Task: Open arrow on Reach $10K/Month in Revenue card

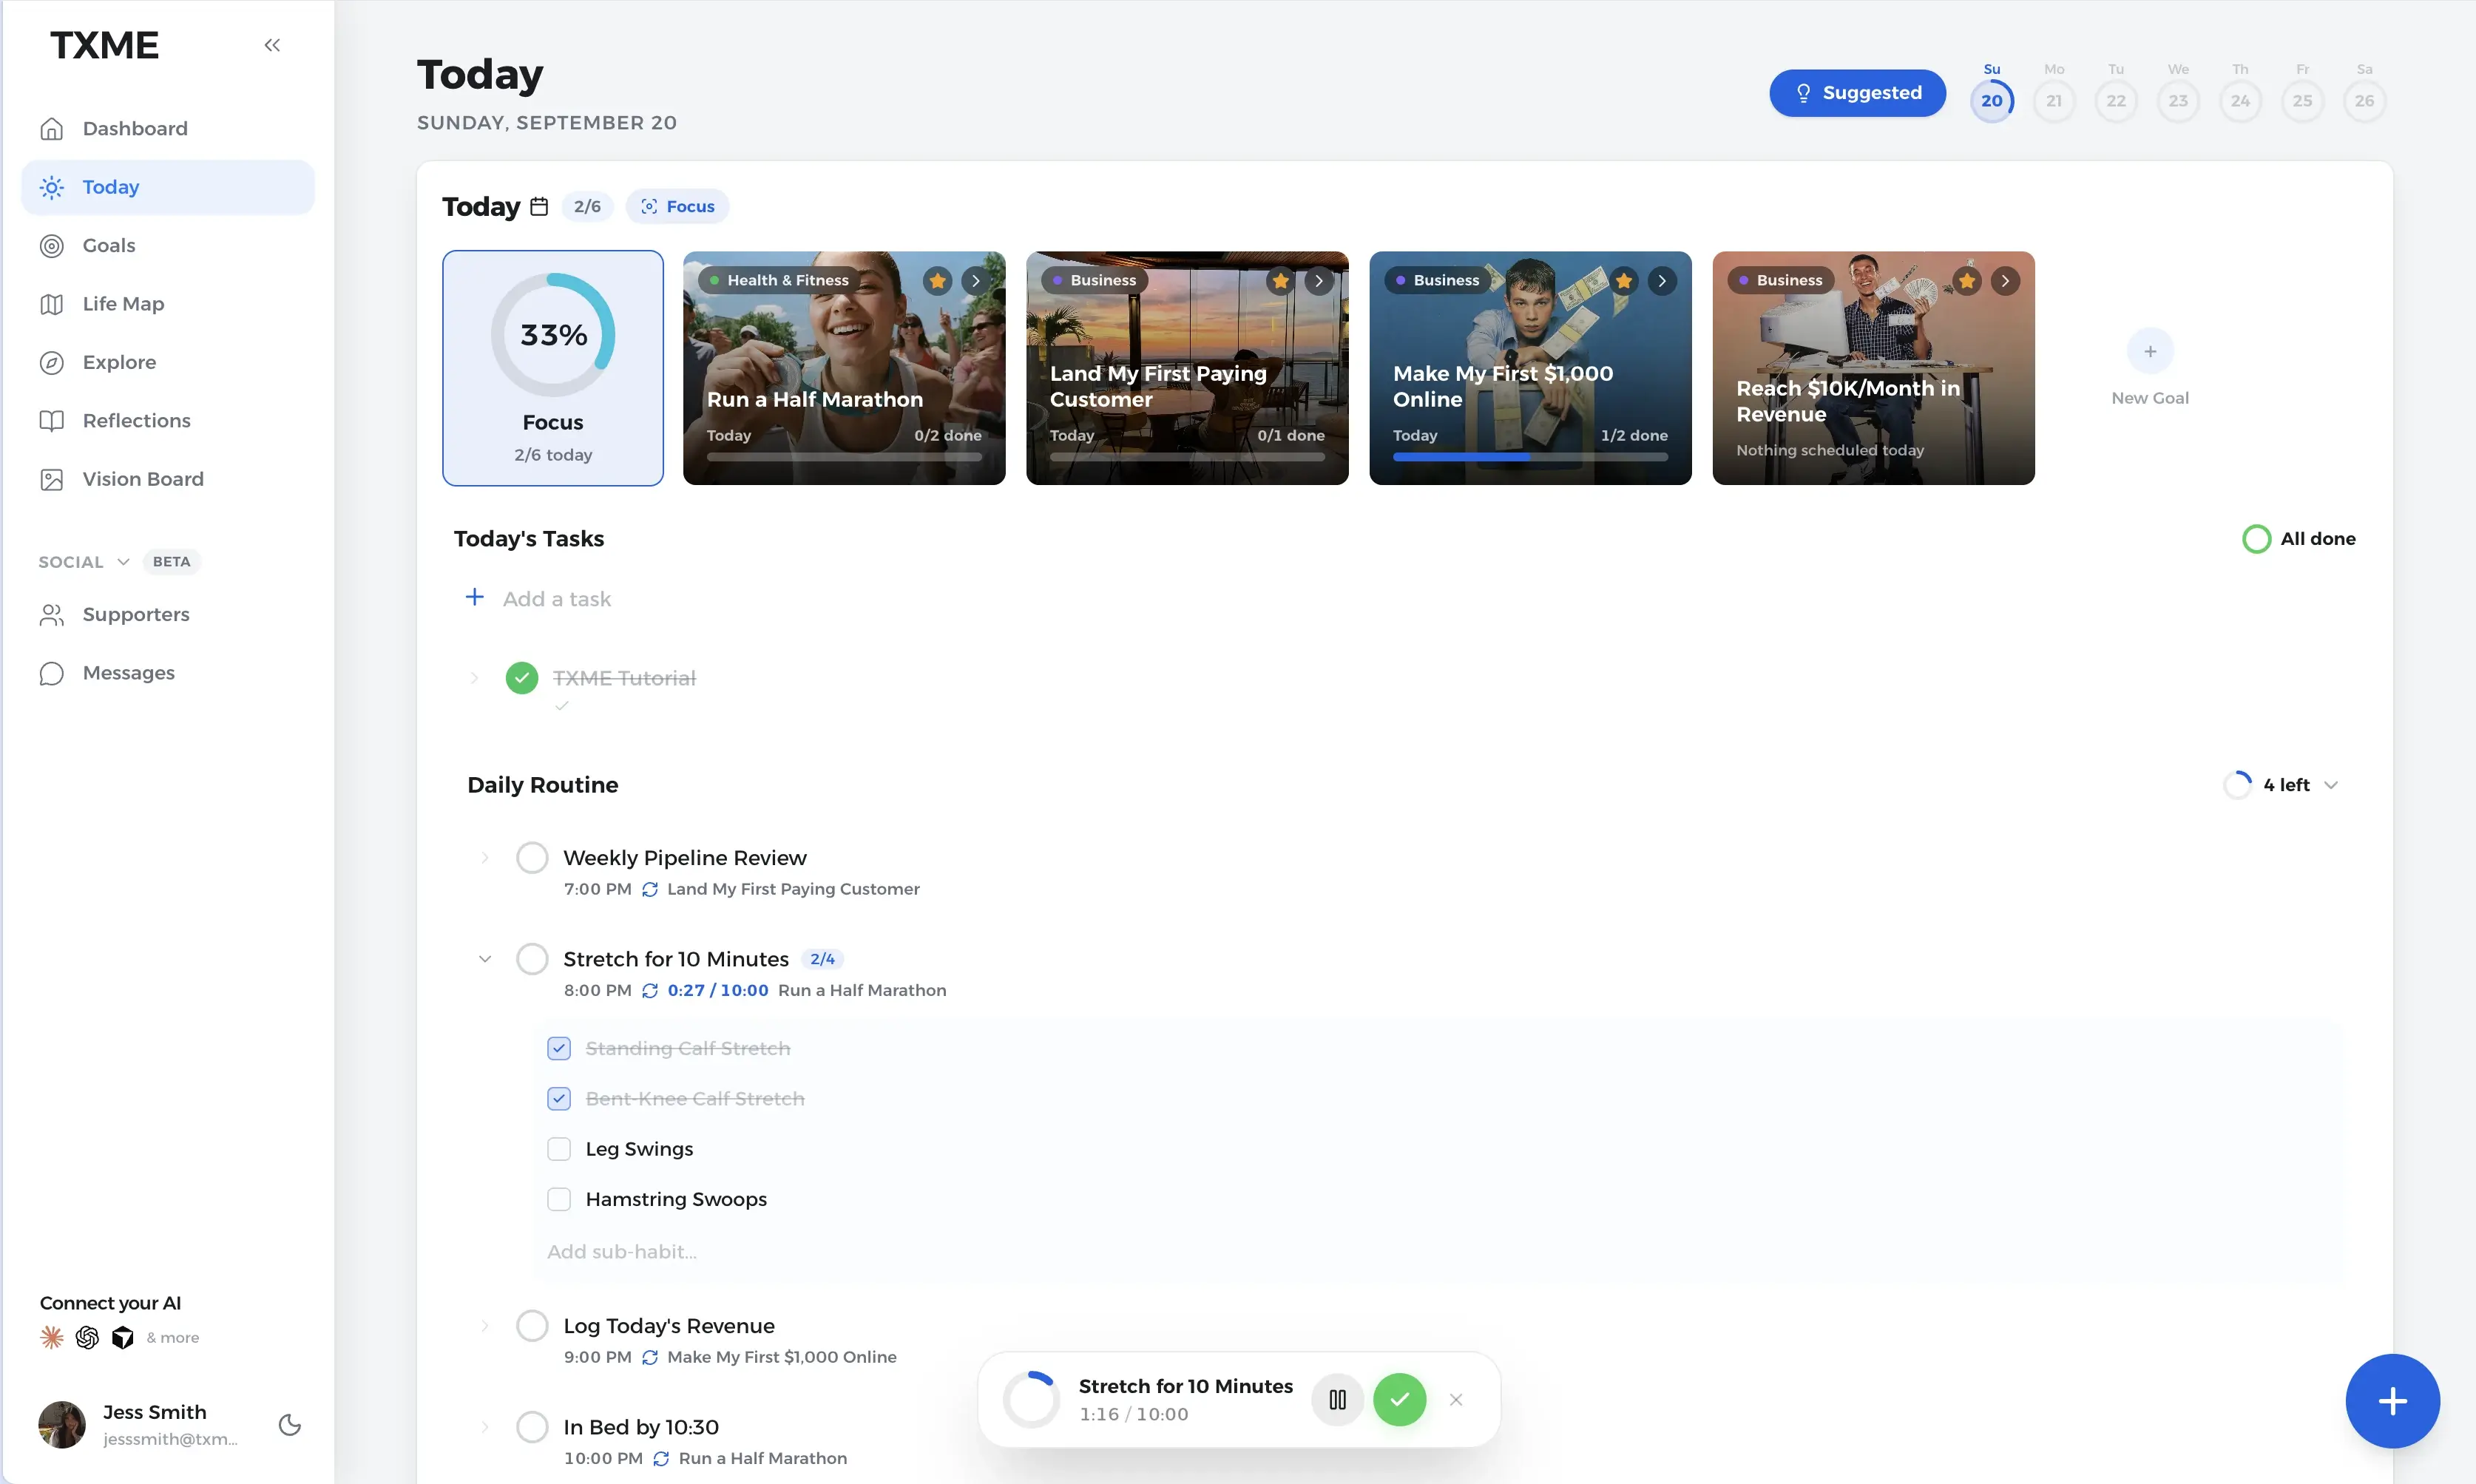Action: (2005, 281)
